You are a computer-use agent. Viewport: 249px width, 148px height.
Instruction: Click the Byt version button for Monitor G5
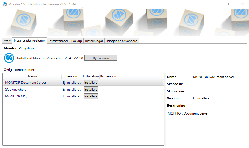(101, 58)
